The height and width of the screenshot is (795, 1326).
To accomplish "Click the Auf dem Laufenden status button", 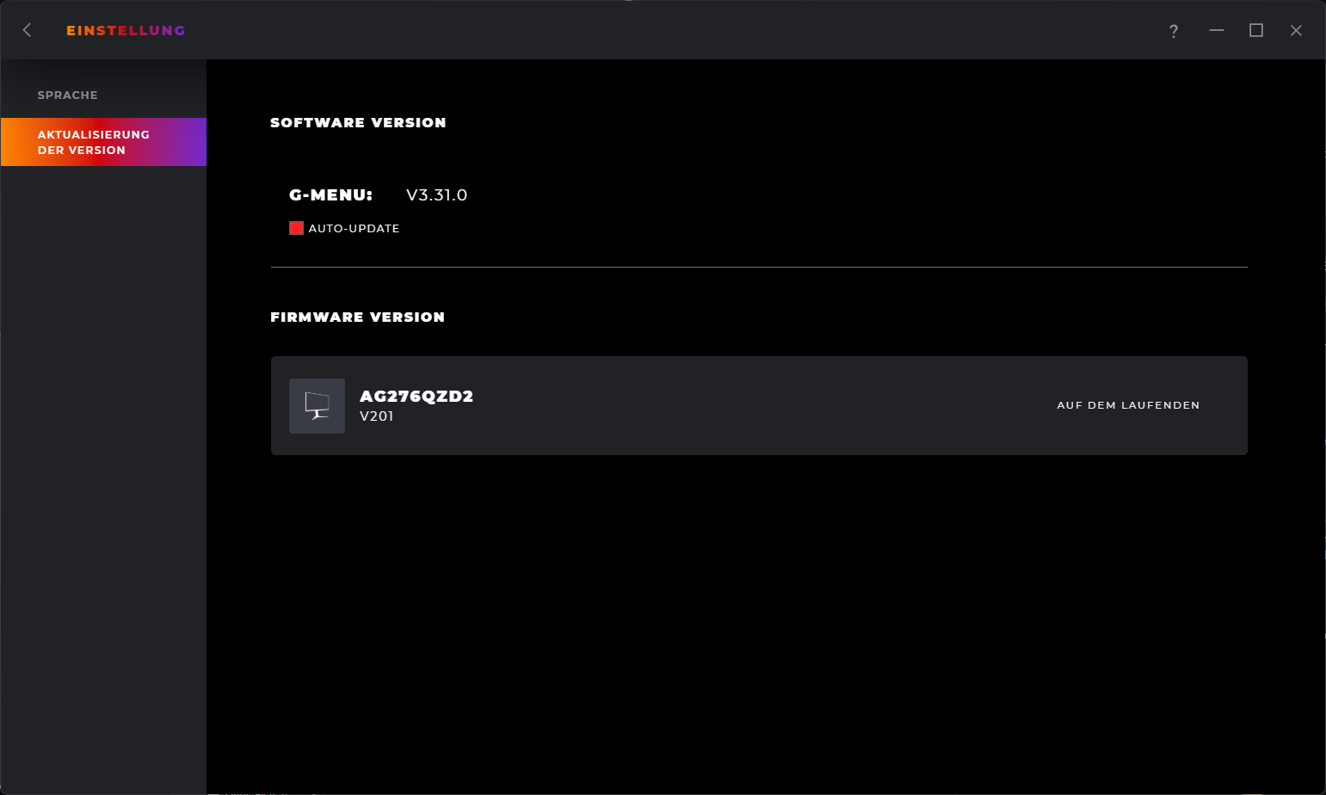I will tap(1128, 405).
